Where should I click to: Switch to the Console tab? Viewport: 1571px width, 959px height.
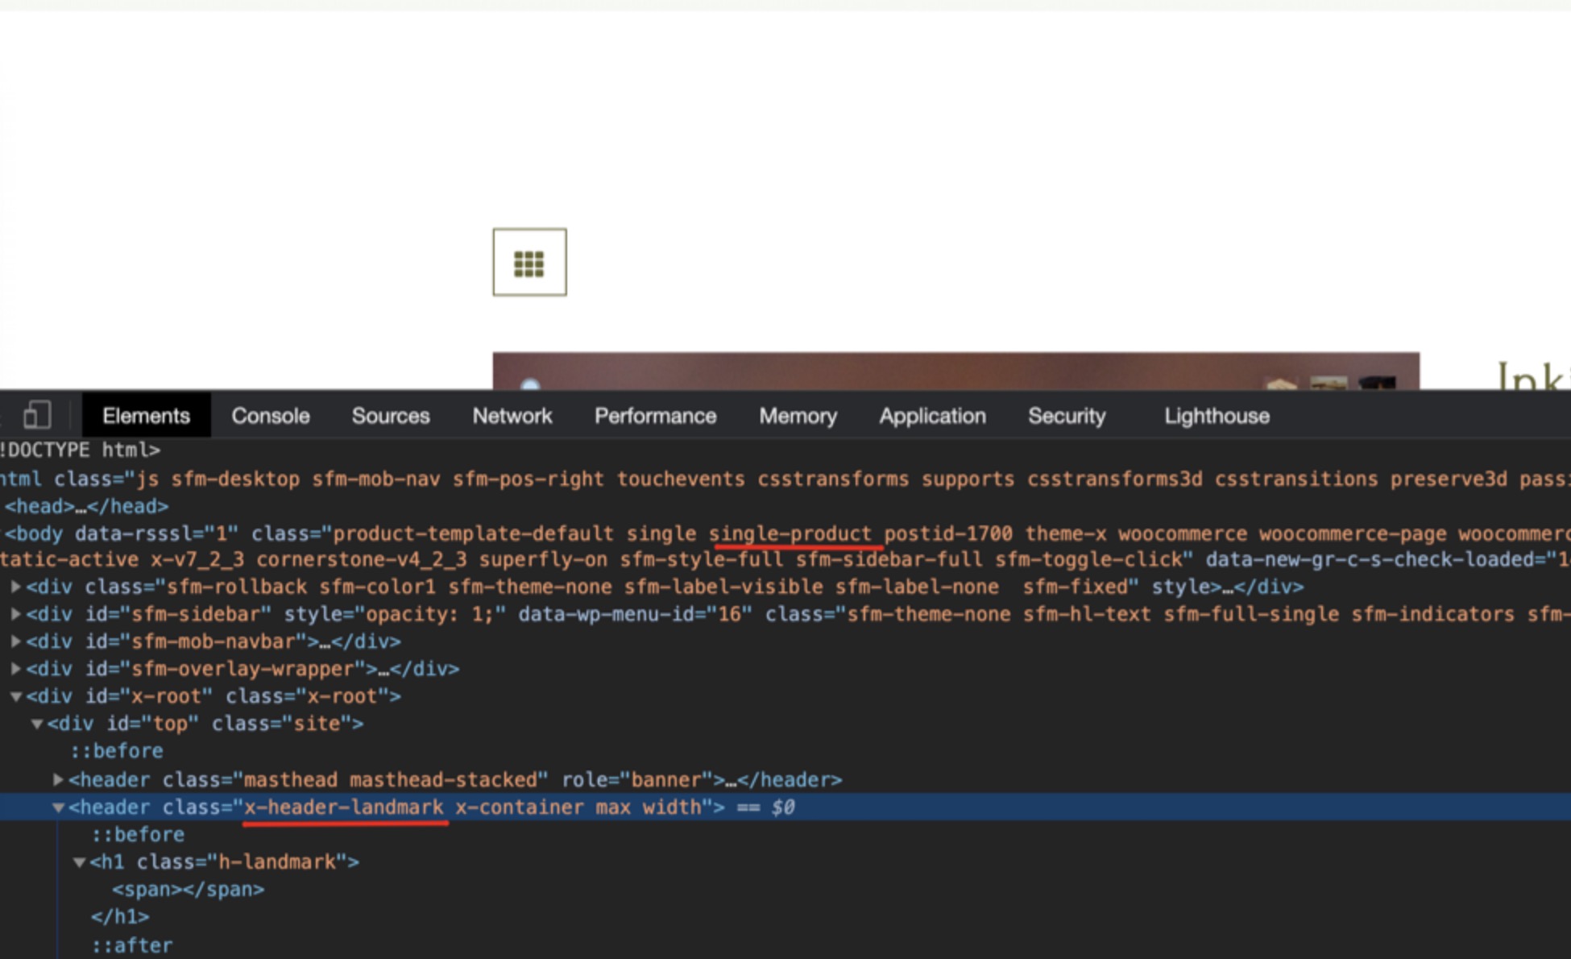tap(271, 416)
